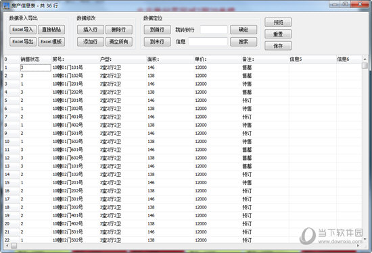Click the 重置 button
The image size is (372, 253).
[278, 34]
